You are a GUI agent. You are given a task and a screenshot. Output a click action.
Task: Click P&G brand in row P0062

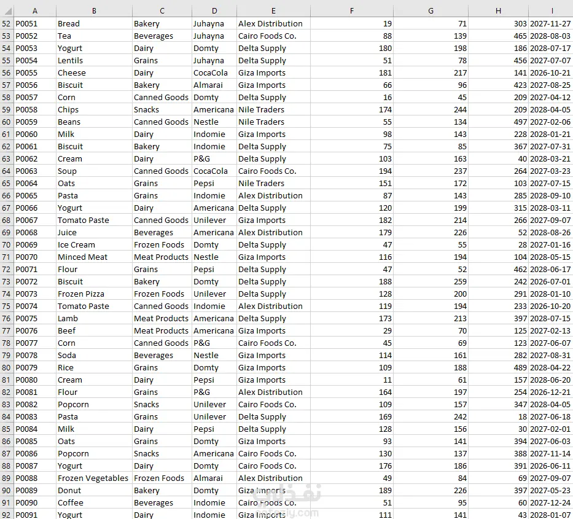(214, 159)
